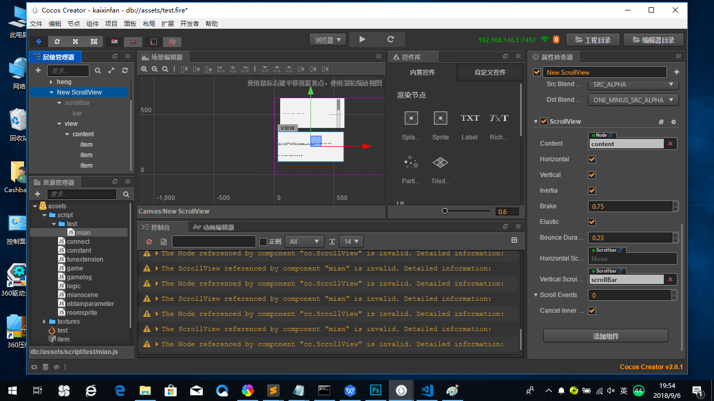The width and height of the screenshot is (714, 401).
Task: Collapse the ScrollView component section
Action: coord(536,122)
